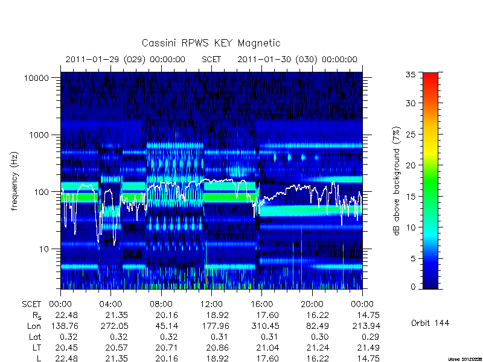
Task: Click the 10000 Hz frequency axis label
Action: (37, 78)
